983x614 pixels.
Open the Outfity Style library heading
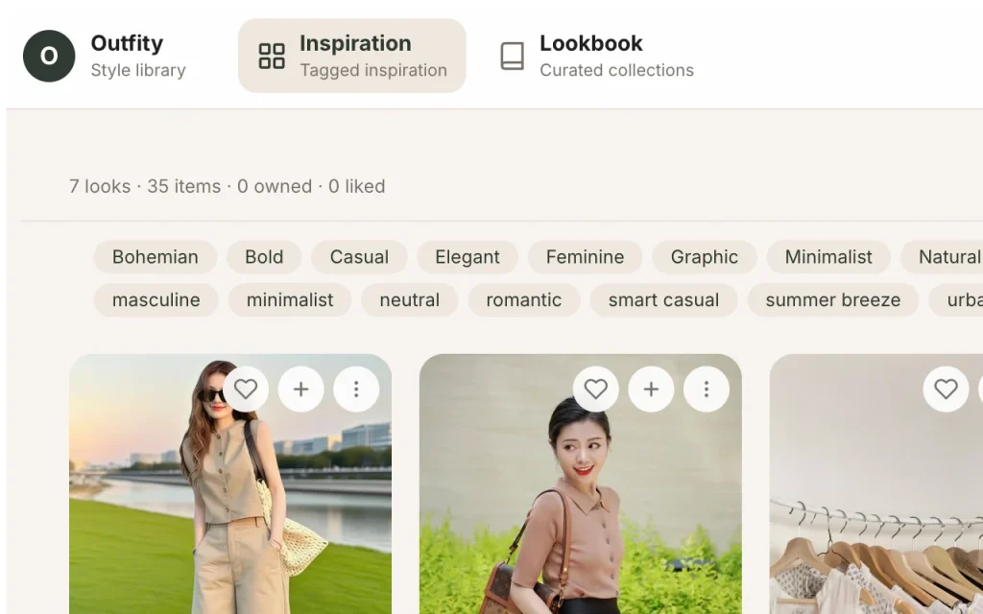tap(138, 56)
